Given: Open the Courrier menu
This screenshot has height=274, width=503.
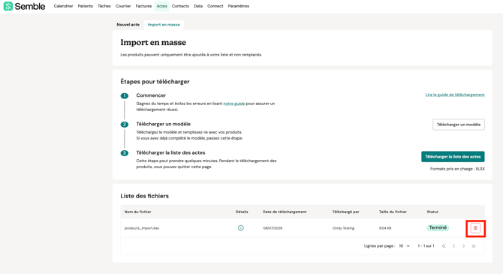Looking at the screenshot, I should pos(123,6).
